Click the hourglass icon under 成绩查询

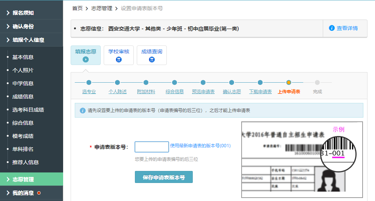coord(152,59)
